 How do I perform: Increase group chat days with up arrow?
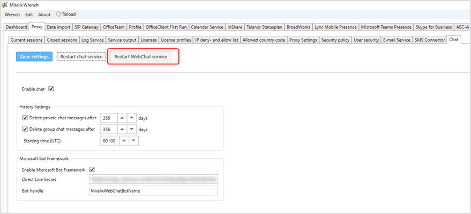[122, 129]
